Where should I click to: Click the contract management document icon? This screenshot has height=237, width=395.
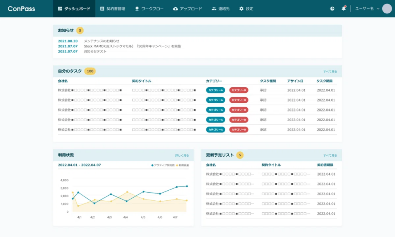pos(102,8)
